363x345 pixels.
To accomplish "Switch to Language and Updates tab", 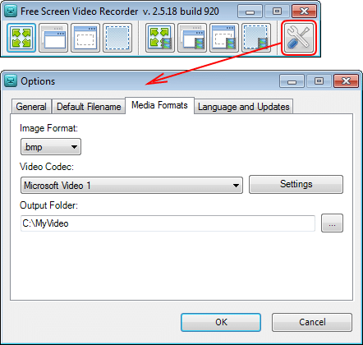I will 244,107.
